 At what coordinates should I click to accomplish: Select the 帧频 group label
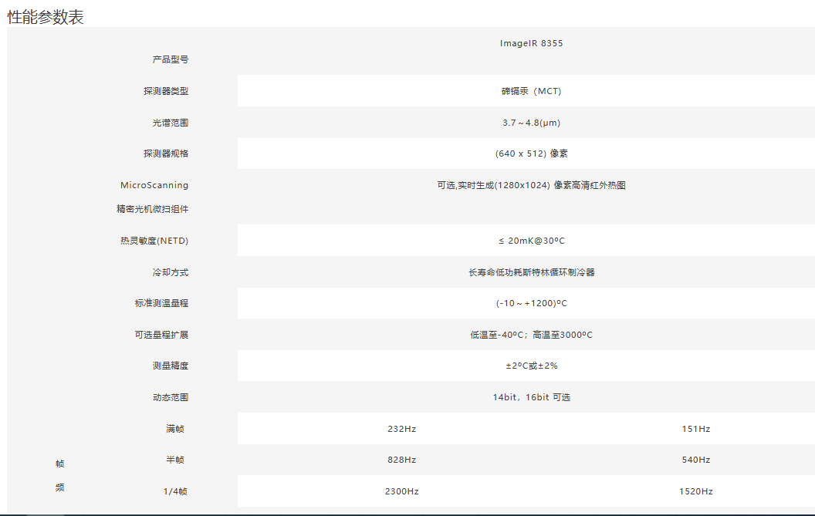(x=59, y=475)
